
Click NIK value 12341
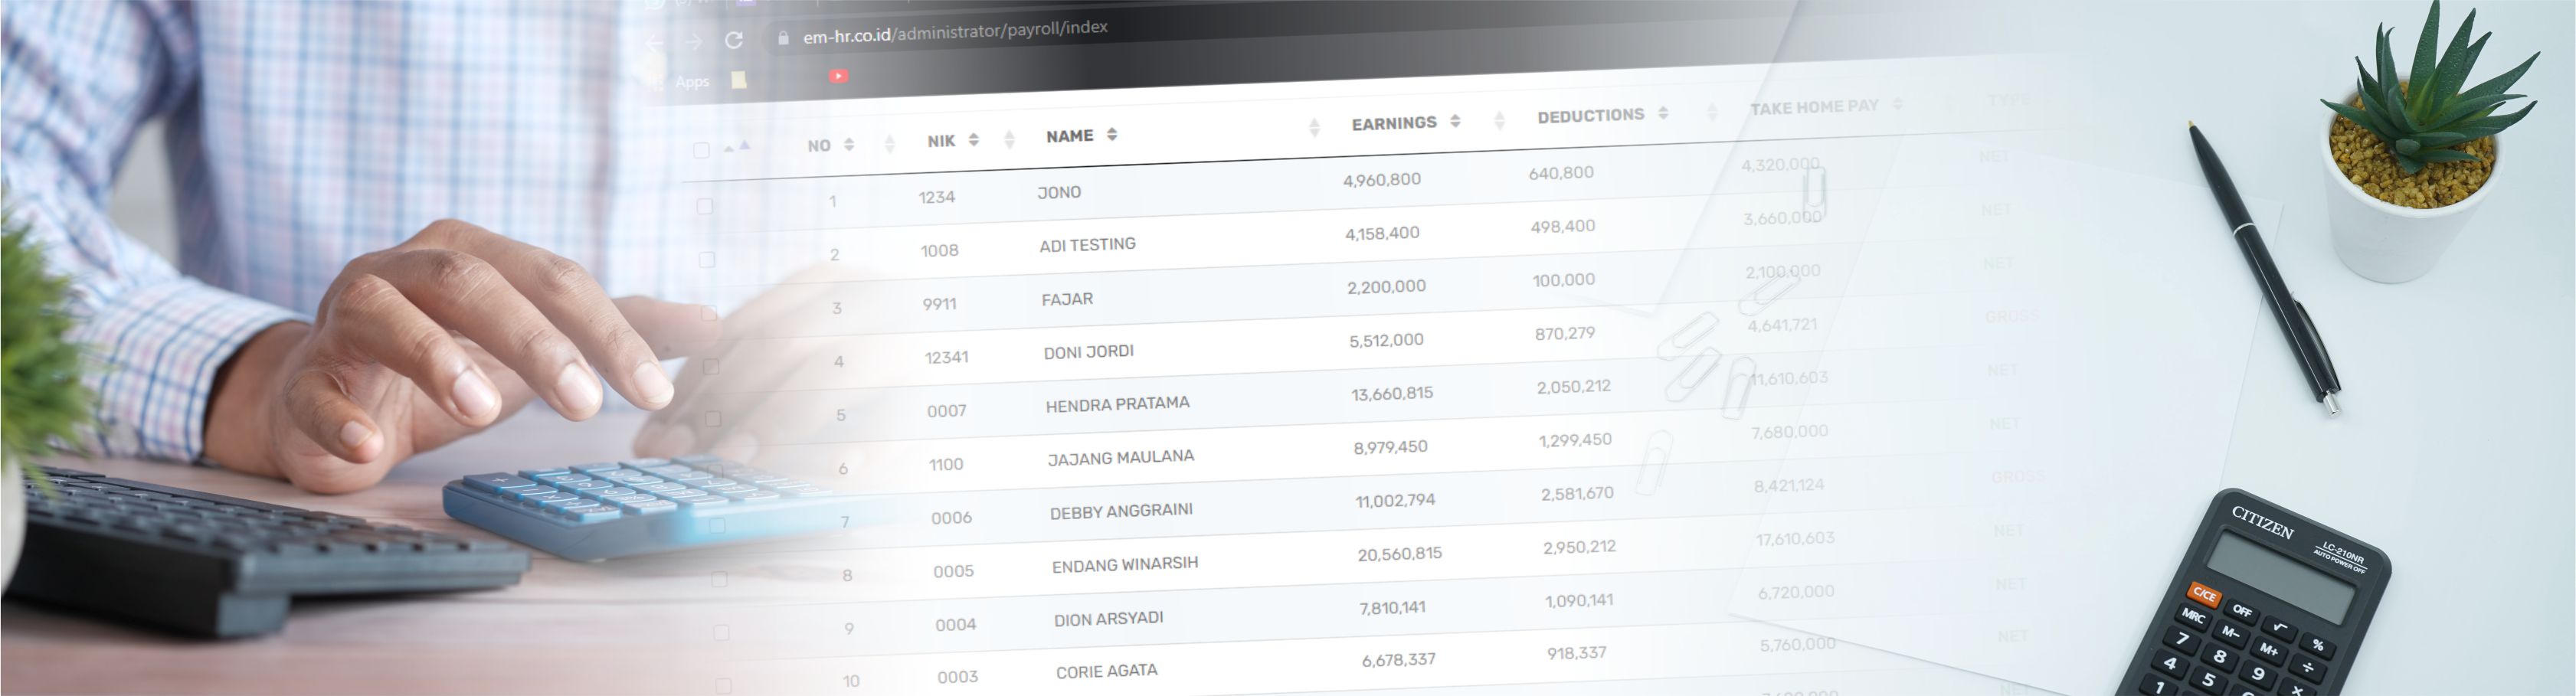pyautogui.click(x=946, y=357)
